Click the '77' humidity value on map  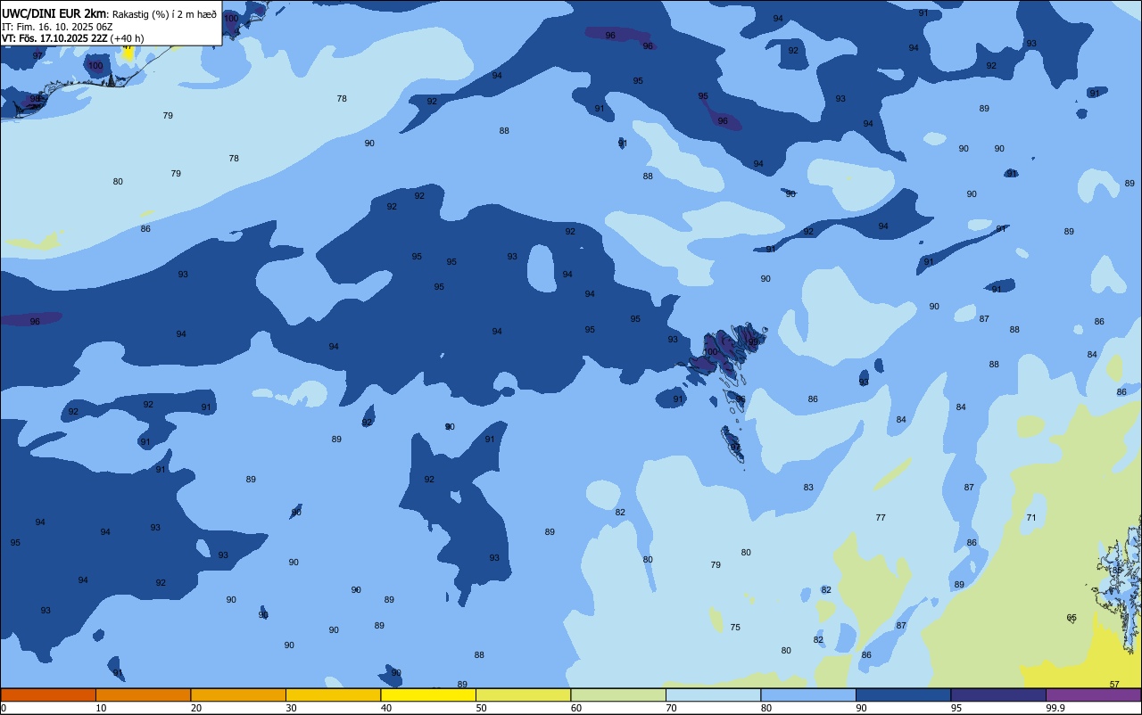click(881, 518)
